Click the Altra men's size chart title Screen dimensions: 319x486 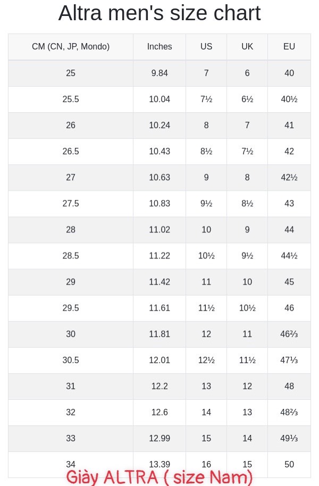pos(159,13)
